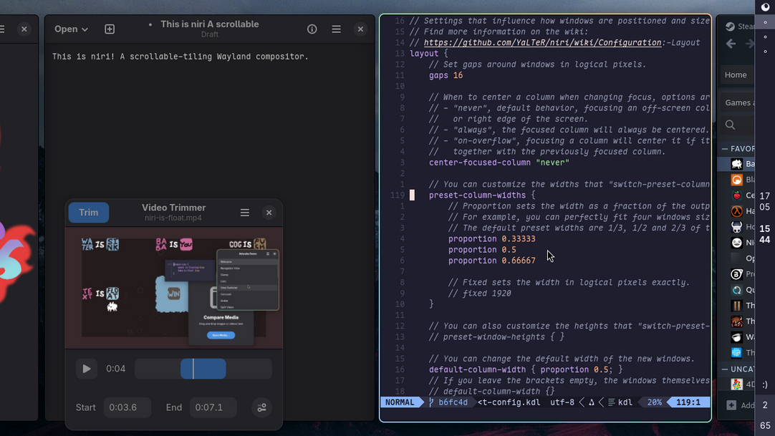Screen dimensions: 775x436
Task: Click the blue trim range on timeline
Action: point(203,369)
